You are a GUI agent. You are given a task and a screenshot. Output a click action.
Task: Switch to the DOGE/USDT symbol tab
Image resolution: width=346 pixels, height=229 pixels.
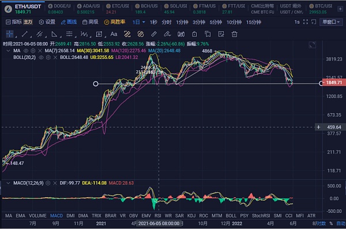click(x=59, y=9)
